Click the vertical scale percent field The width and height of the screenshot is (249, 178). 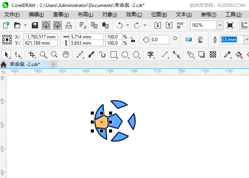click(114, 43)
